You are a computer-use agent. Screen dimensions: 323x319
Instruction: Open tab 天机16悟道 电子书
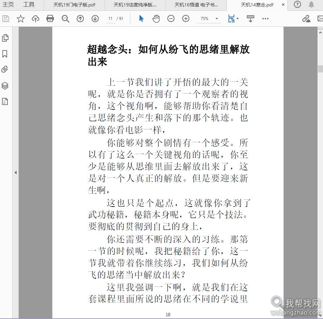(196, 5)
